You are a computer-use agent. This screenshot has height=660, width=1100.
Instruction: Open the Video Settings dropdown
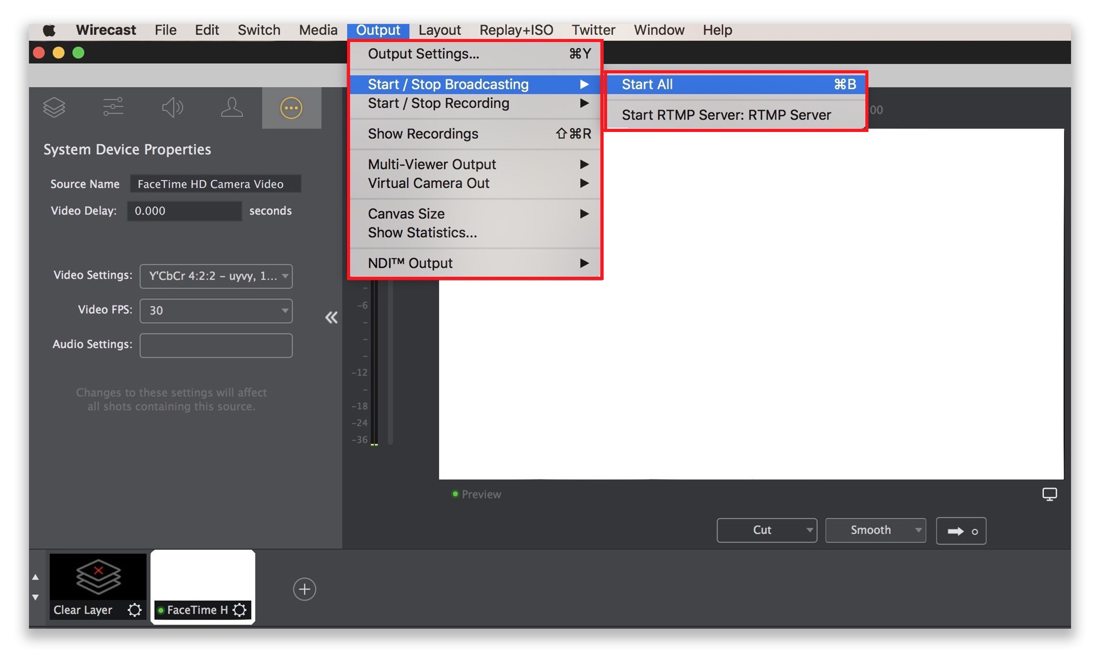[x=216, y=276]
